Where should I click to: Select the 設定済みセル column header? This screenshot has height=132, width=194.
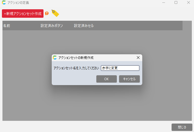coord(84,26)
